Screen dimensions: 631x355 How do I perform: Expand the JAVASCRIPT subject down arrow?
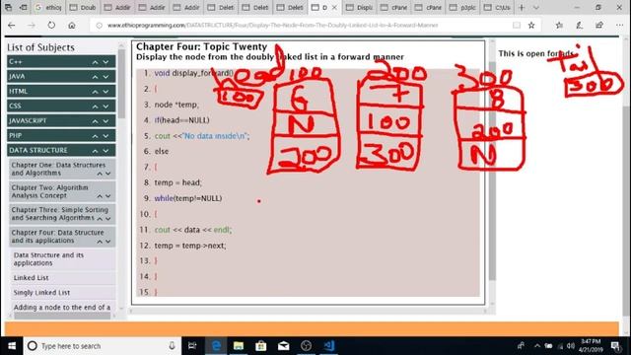[105, 120]
